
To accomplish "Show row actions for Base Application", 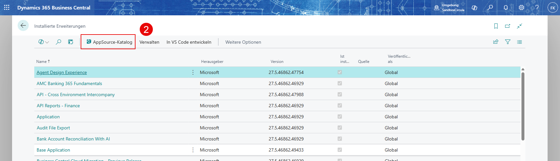I will click(x=193, y=150).
